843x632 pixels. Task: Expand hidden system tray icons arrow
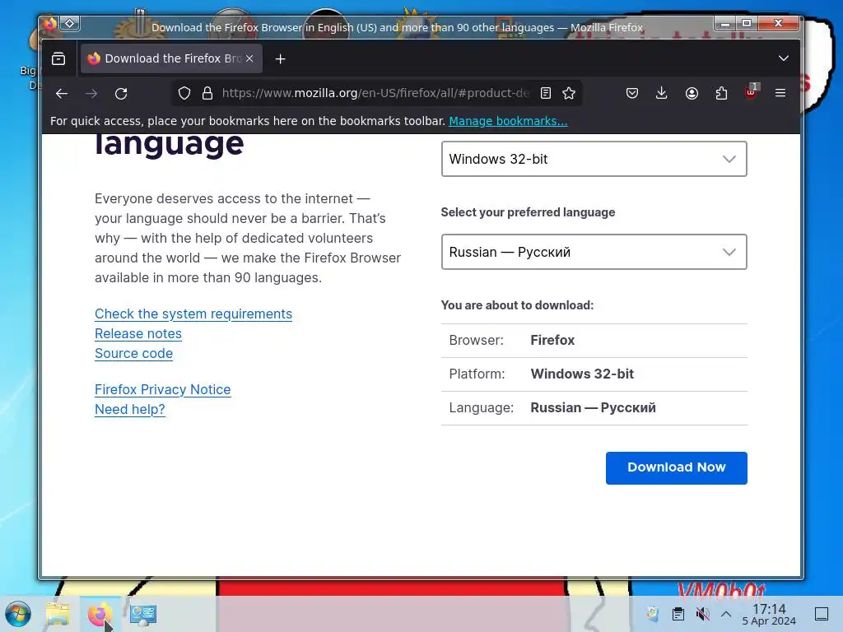click(x=726, y=614)
